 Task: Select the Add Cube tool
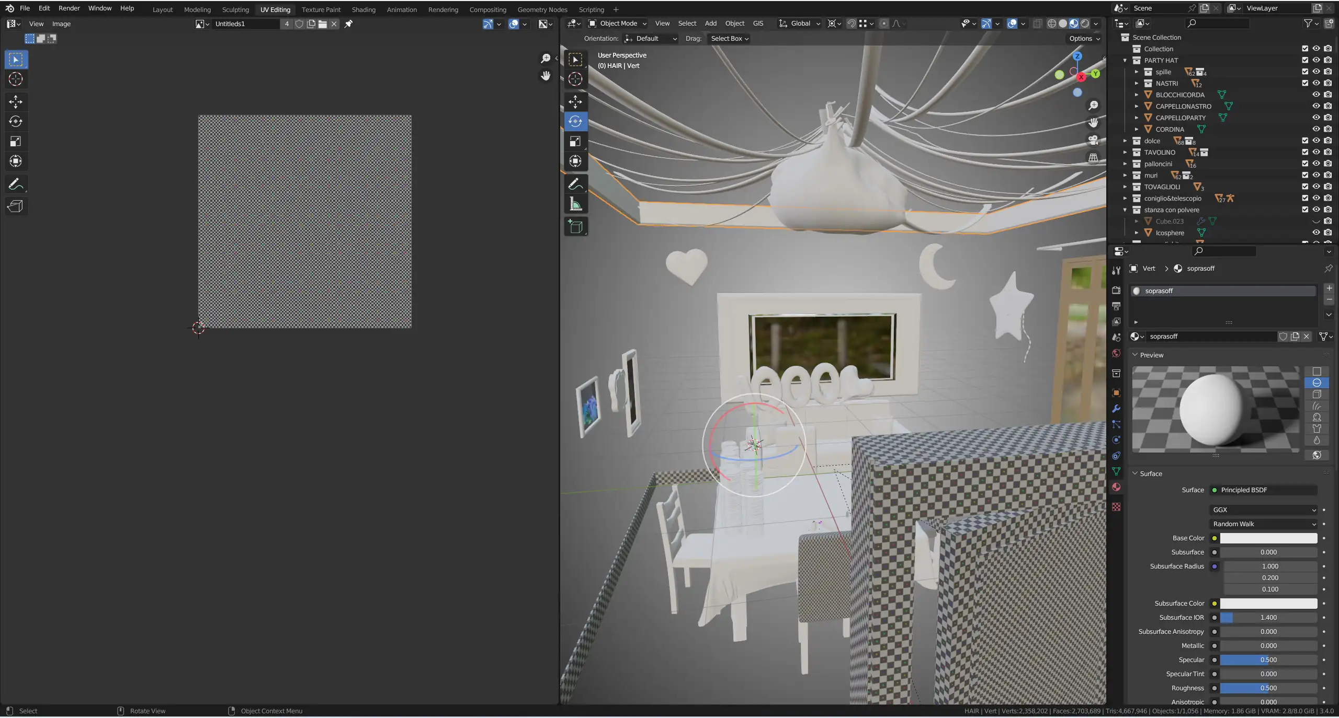[575, 226]
